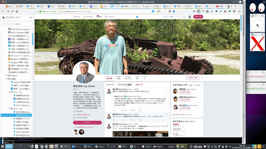Switch to the YouTube browser tab

coord(220,6)
